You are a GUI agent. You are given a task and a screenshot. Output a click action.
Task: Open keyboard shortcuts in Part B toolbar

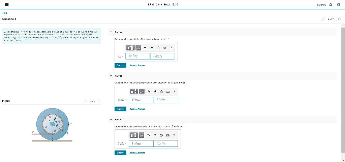click(x=168, y=91)
